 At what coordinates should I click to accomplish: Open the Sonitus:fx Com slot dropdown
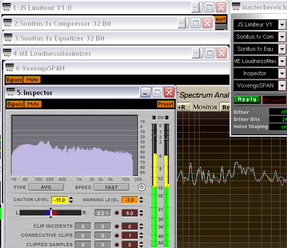click(282, 37)
